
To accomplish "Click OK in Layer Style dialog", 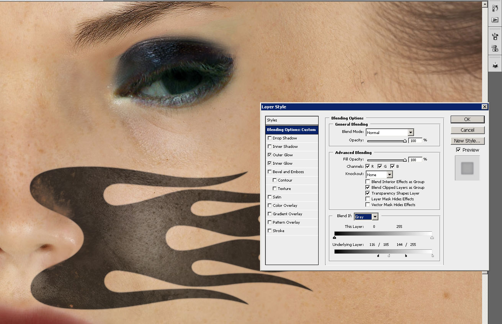I will [467, 119].
